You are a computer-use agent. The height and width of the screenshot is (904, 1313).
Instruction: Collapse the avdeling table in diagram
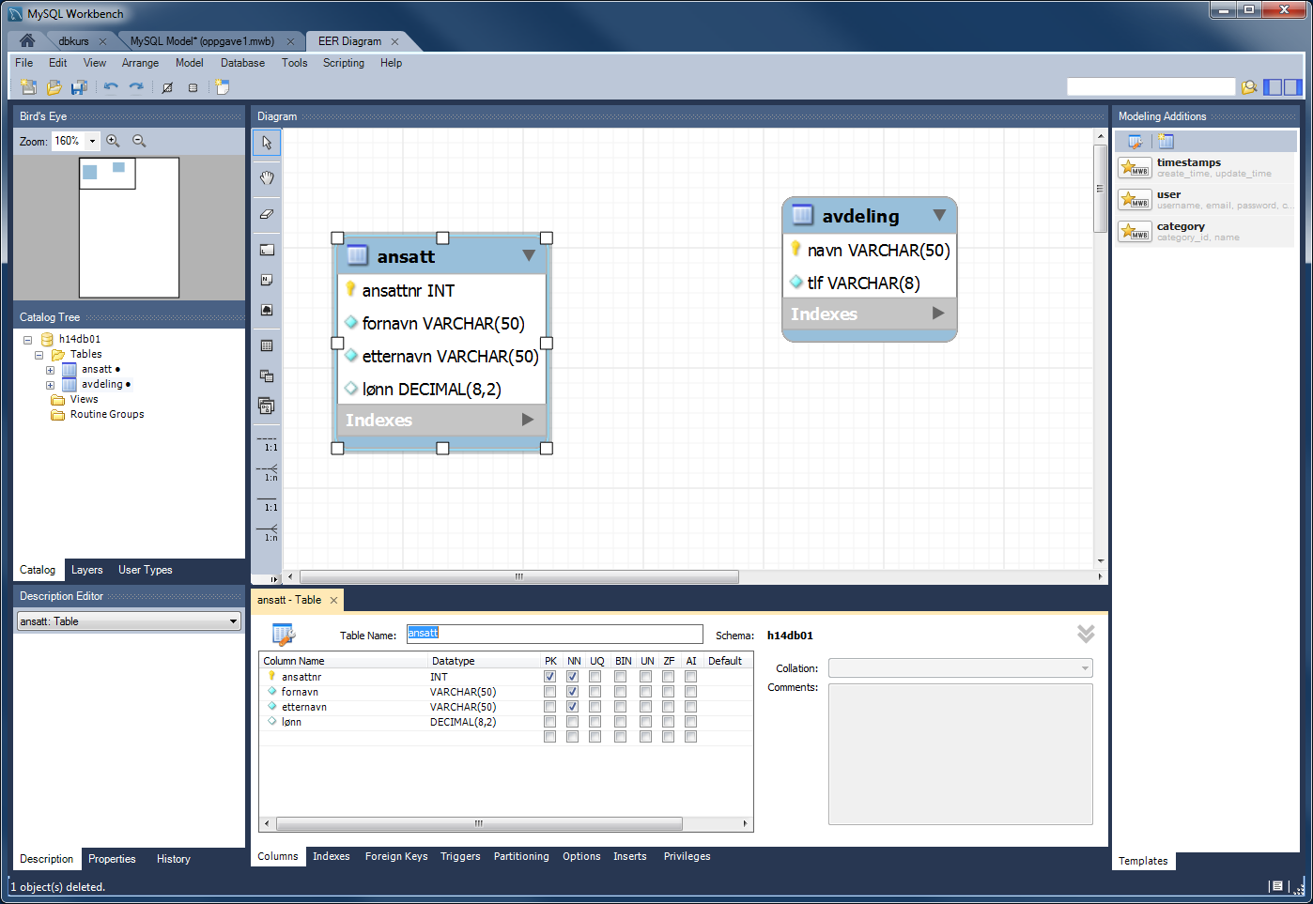coord(939,215)
